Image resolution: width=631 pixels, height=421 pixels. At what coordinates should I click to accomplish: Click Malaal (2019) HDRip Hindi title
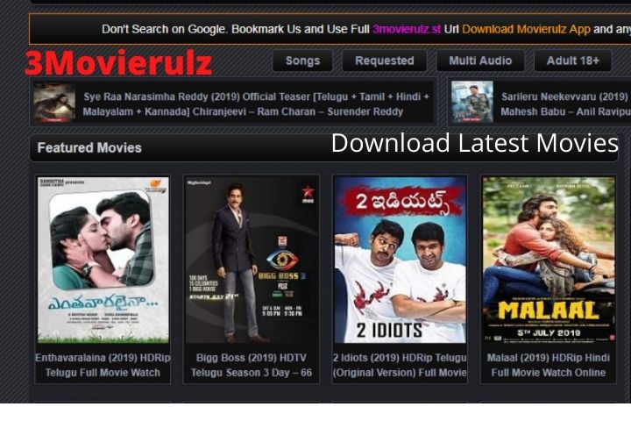[x=549, y=365]
